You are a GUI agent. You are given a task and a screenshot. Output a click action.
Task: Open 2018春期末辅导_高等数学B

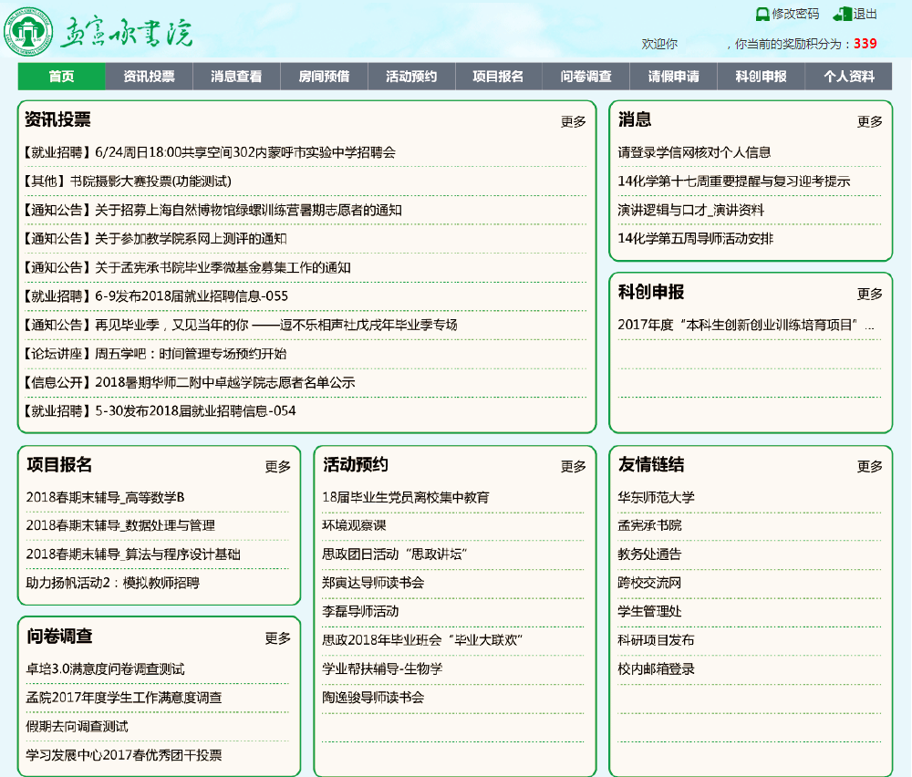[x=105, y=497]
